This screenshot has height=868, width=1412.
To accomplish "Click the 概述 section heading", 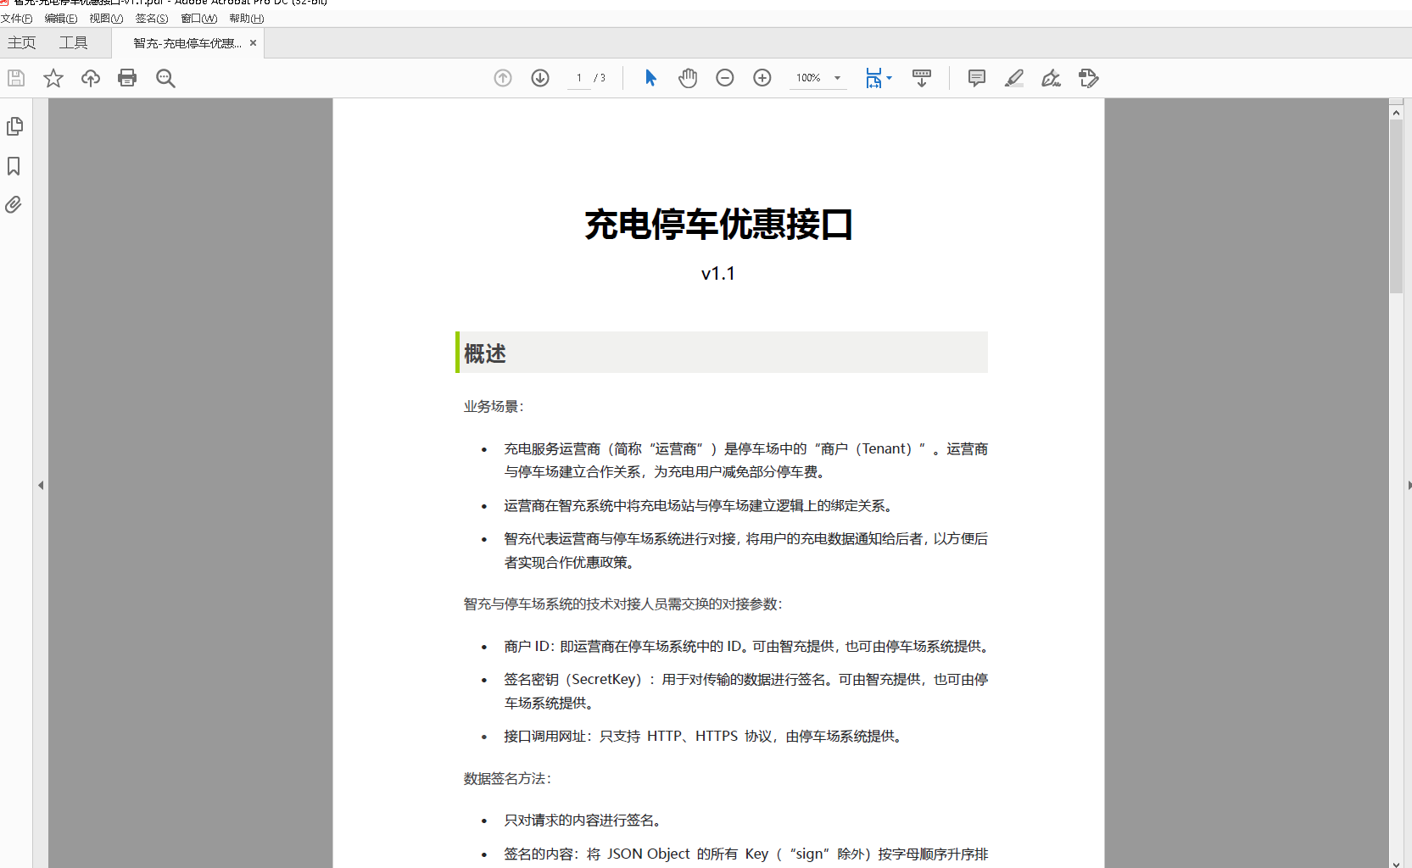I will [485, 353].
